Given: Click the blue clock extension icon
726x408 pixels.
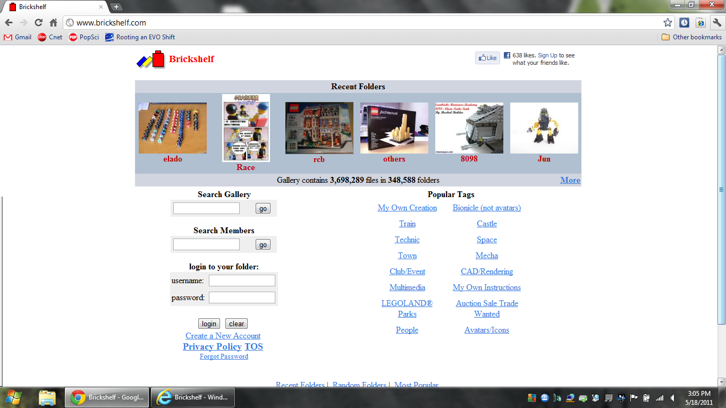Looking at the screenshot, I should click(x=684, y=23).
